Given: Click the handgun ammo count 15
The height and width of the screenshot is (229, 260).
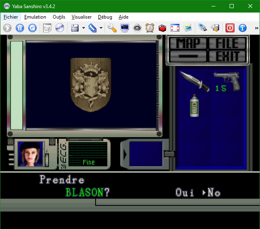Looking at the screenshot, I should click(221, 88).
